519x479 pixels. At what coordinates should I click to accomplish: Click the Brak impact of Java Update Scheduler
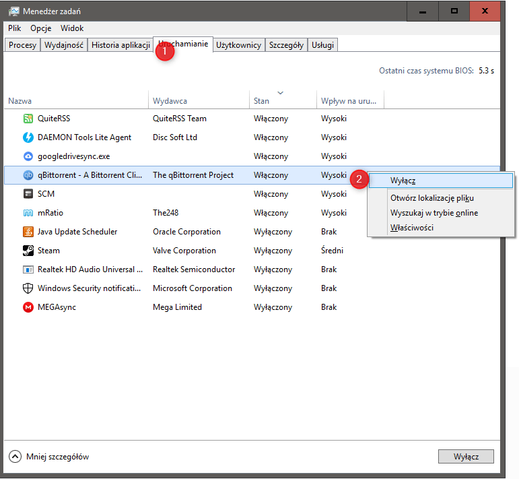(328, 232)
